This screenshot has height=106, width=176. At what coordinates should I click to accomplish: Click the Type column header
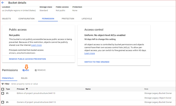(8, 89)
